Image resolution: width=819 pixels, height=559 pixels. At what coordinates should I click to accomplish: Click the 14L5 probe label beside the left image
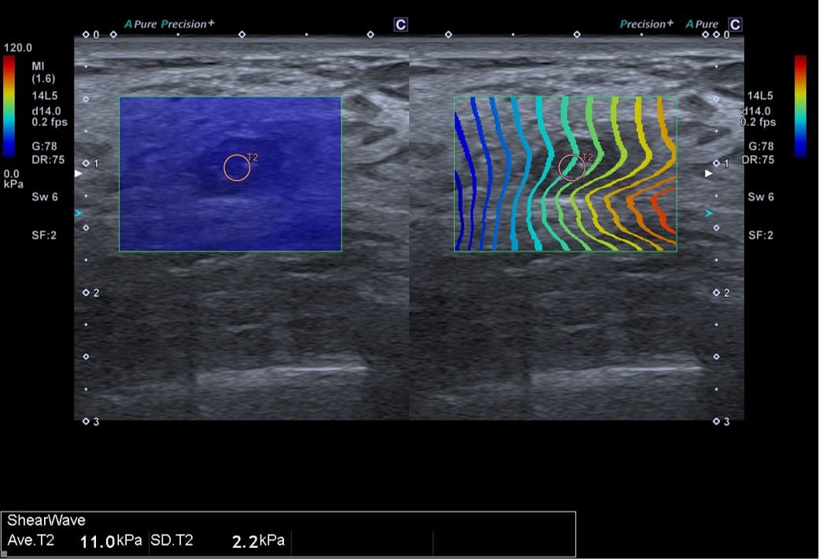(x=44, y=96)
